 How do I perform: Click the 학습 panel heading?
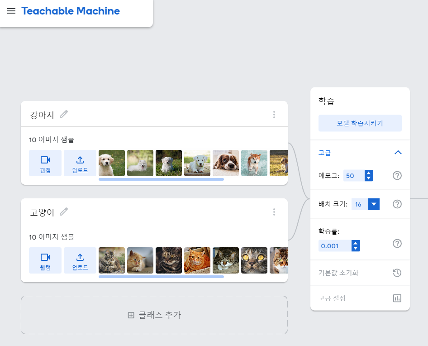pos(327,101)
